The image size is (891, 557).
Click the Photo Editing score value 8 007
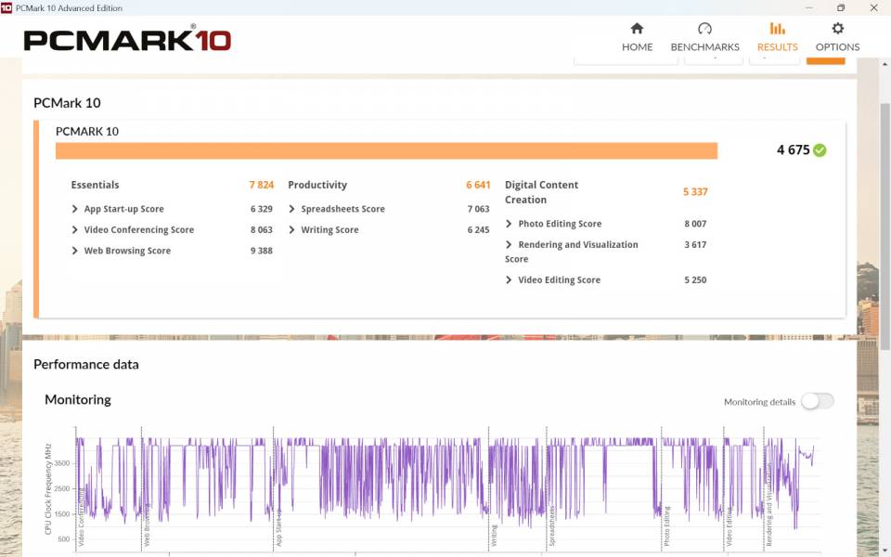[695, 224]
